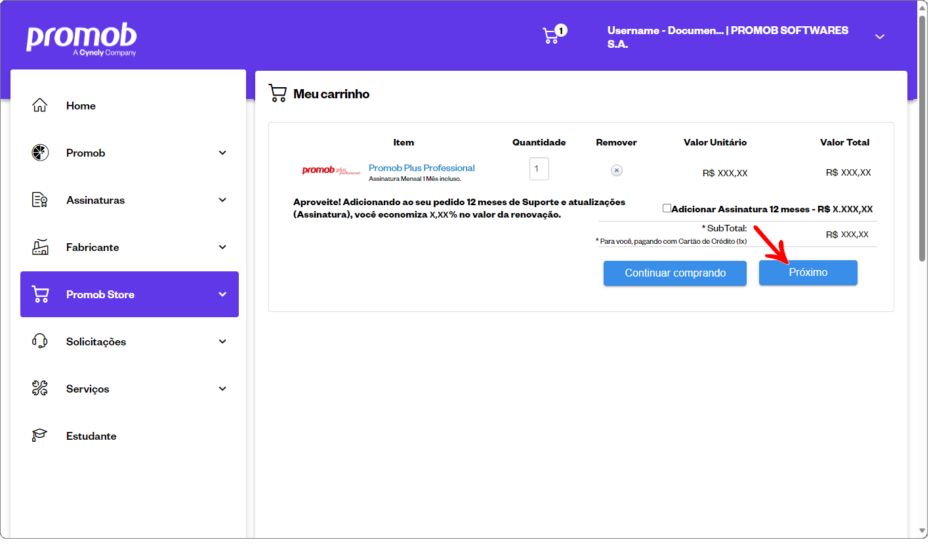Click the Meu carrinho cart icon
Image resolution: width=931 pixels, height=544 pixels.
(x=278, y=94)
